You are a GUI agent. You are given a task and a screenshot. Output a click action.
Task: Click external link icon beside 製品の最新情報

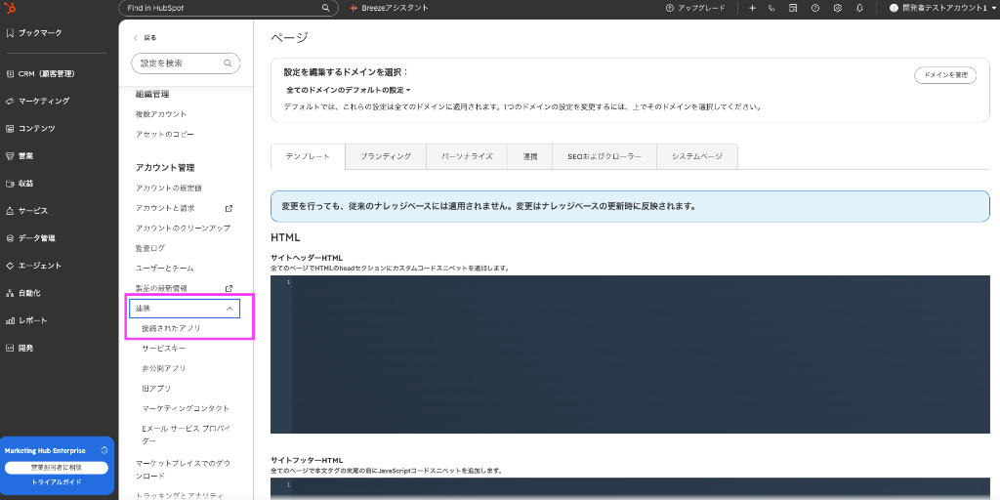tap(229, 288)
